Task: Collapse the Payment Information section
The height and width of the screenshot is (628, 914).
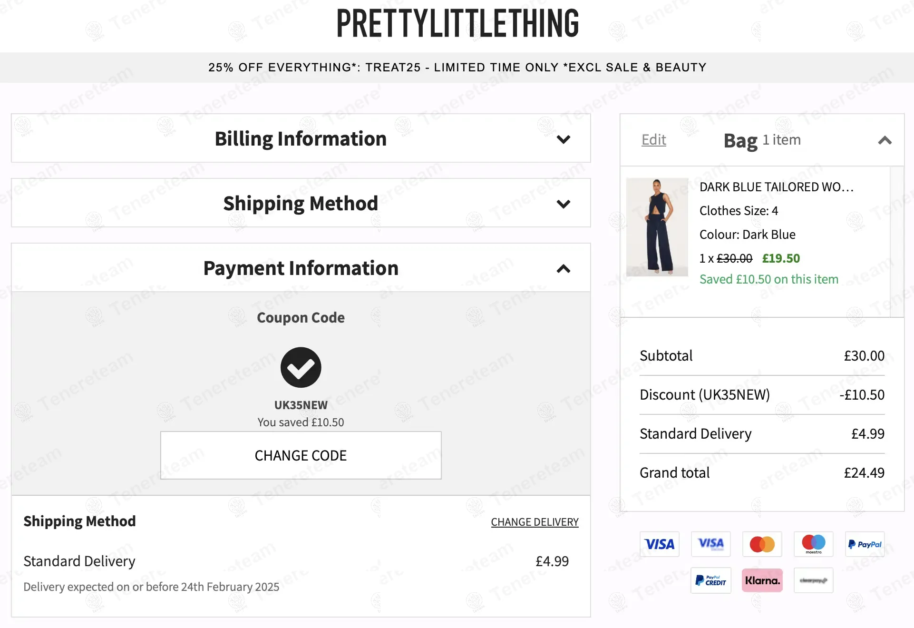Action: tap(564, 269)
